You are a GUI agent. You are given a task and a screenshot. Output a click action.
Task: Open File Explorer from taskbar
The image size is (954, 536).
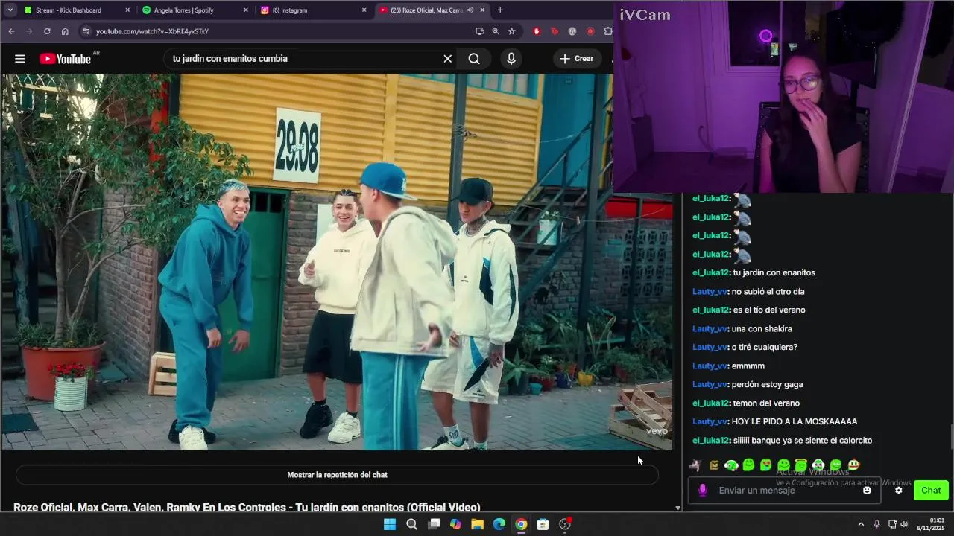(x=477, y=524)
